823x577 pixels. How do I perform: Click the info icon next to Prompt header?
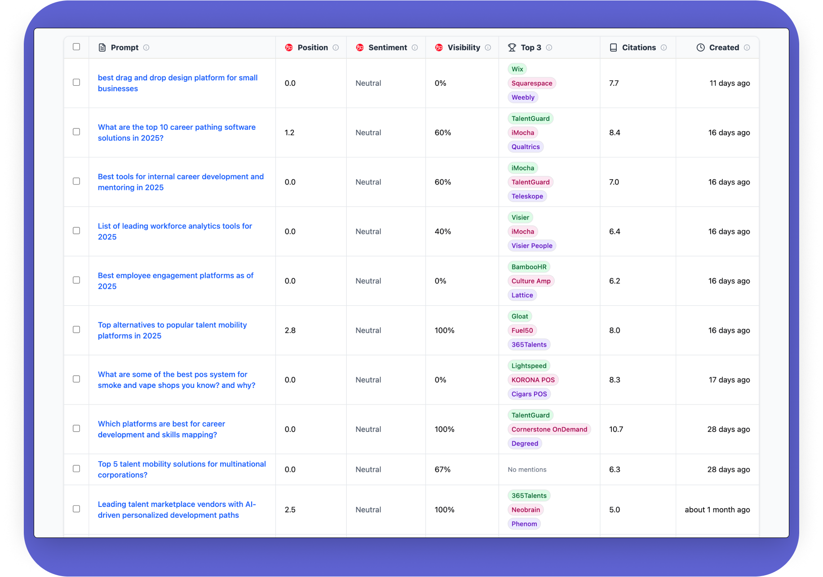pyautogui.click(x=146, y=48)
